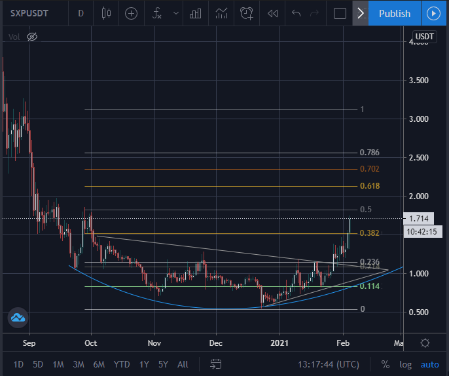Select the 1M time range
This screenshot has width=449, height=376.
[x=58, y=364]
